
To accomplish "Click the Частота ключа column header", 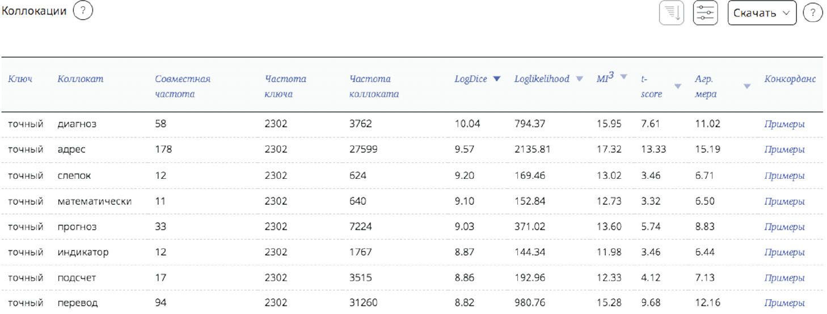I will [285, 86].
